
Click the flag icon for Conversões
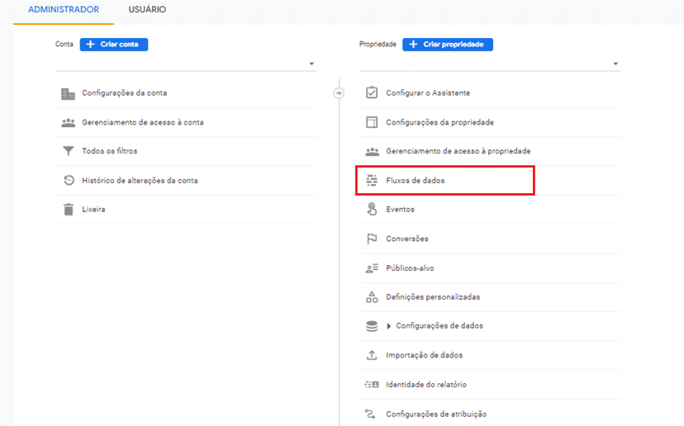click(372, 239)
